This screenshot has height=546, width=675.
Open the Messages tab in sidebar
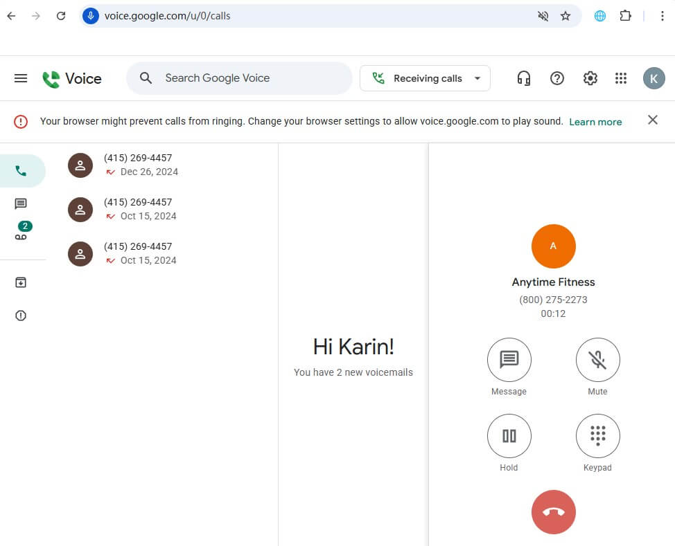click(x=21, y=203)
